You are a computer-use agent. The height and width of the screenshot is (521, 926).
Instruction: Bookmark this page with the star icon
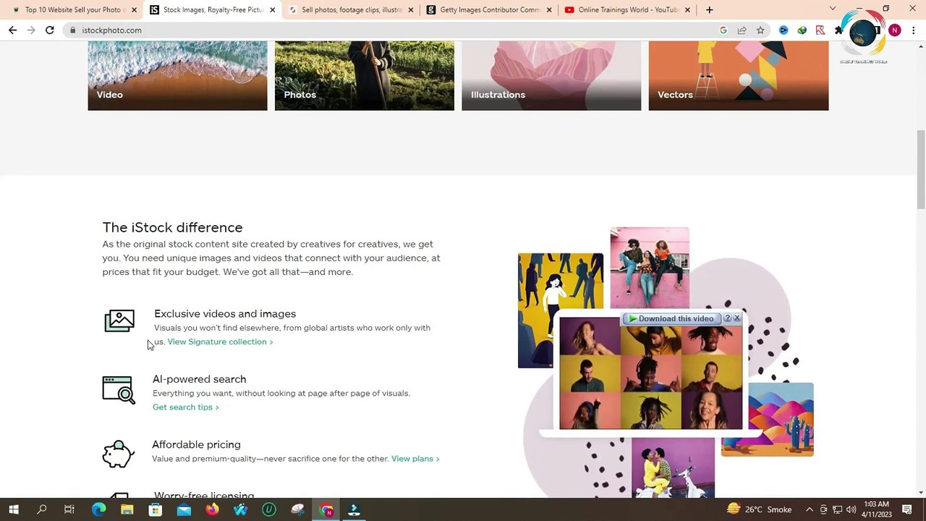760,30
